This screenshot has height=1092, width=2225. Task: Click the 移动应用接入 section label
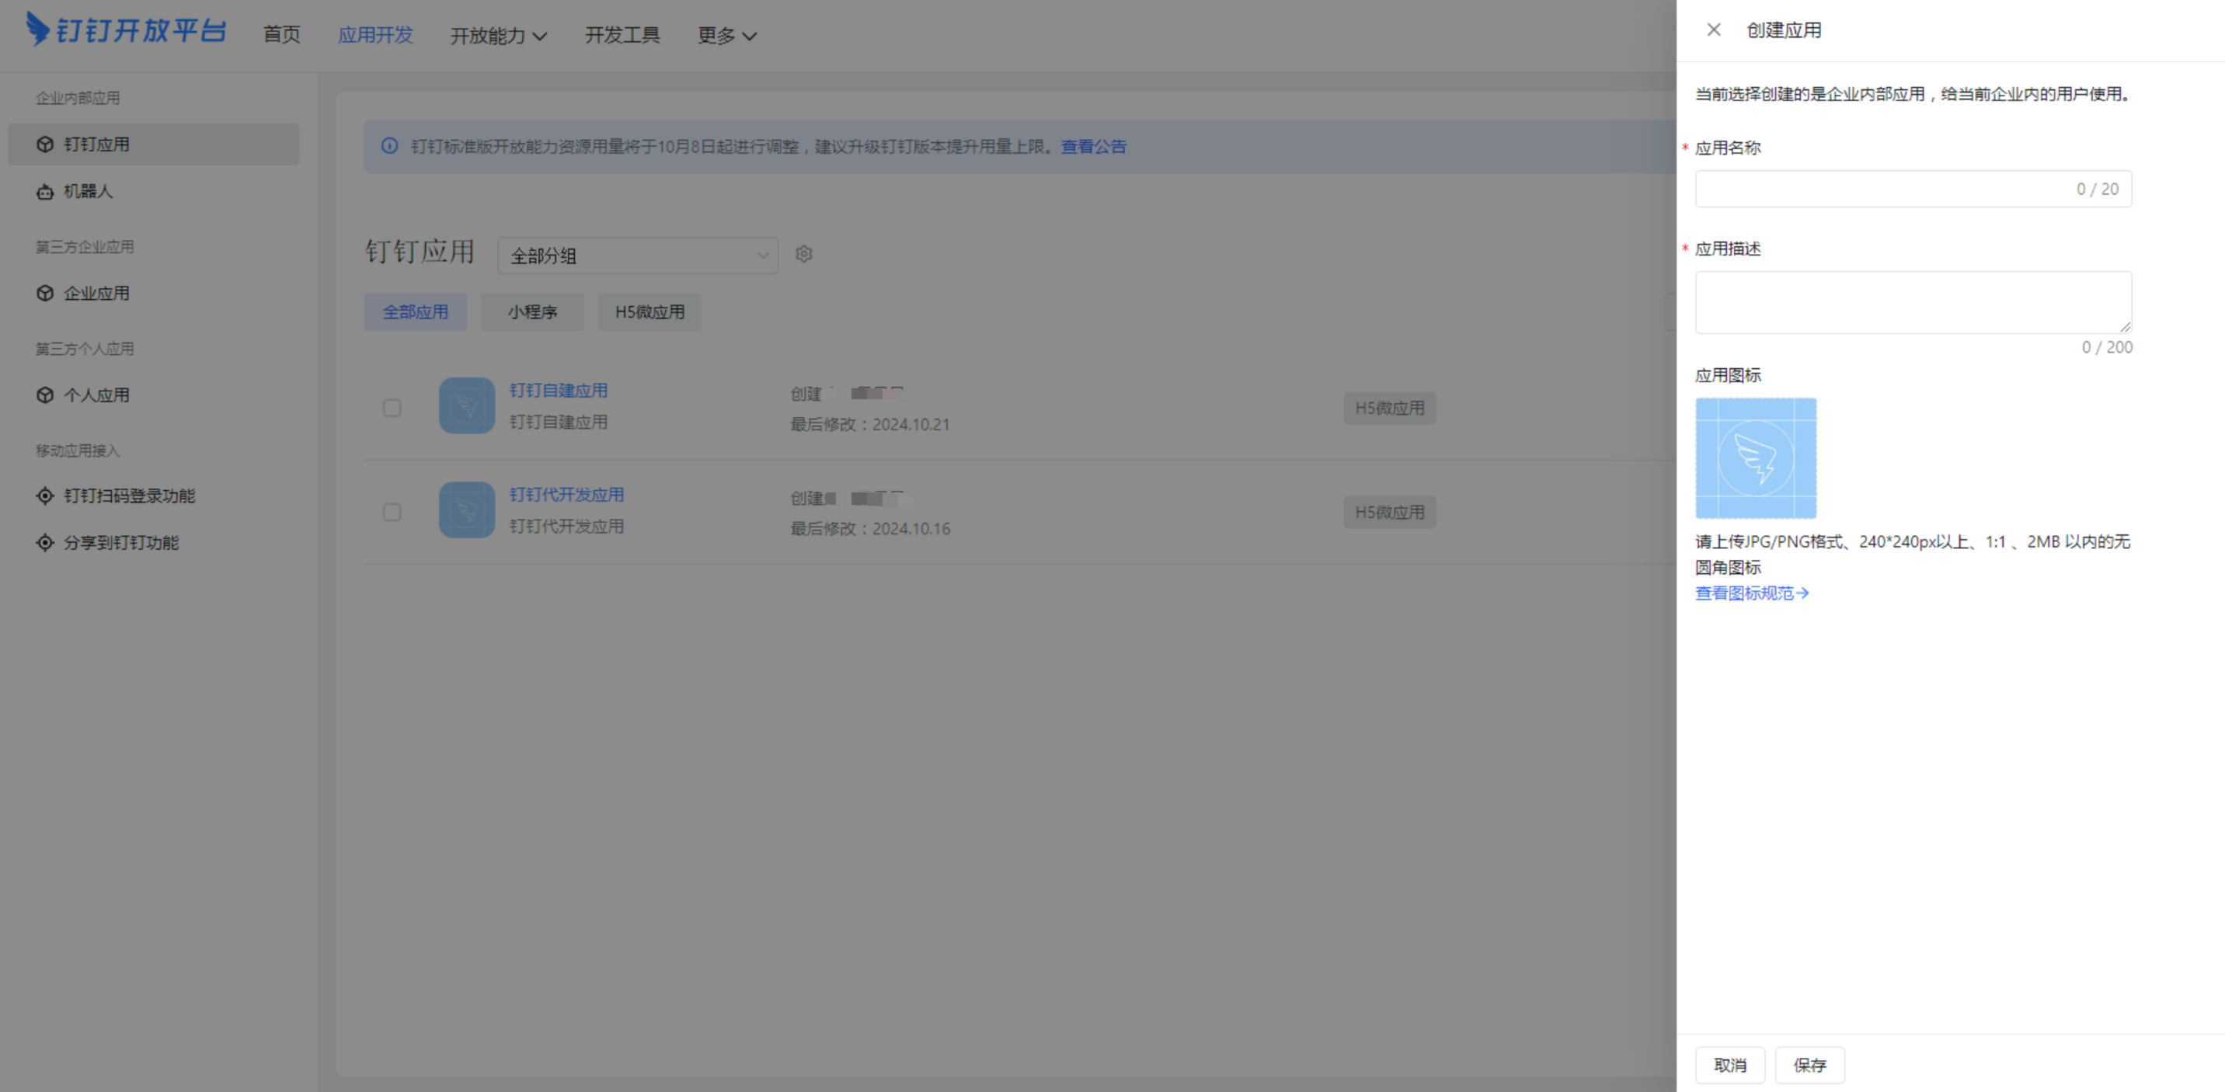(78, 450)
